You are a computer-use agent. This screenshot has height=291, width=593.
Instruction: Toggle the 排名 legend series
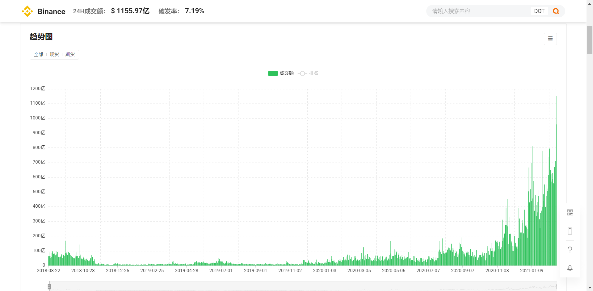coord(308,73)
